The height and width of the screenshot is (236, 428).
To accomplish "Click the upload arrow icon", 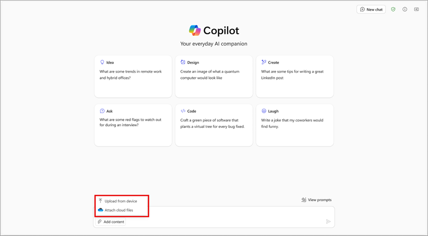I will (100, 201).
